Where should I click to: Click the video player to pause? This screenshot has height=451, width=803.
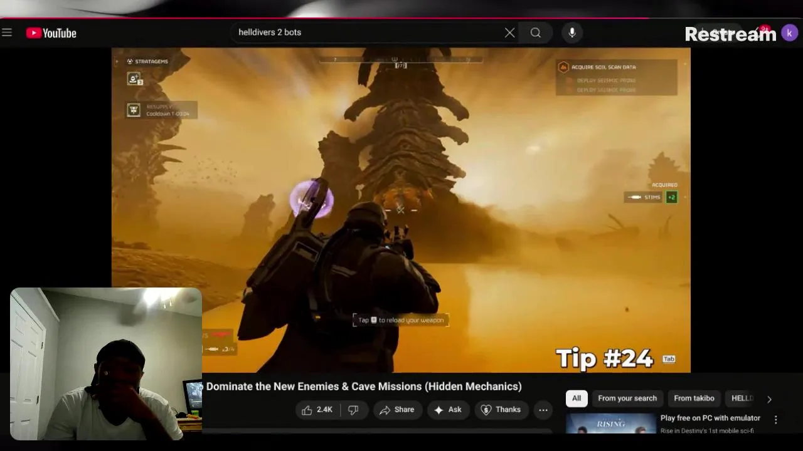401,210
